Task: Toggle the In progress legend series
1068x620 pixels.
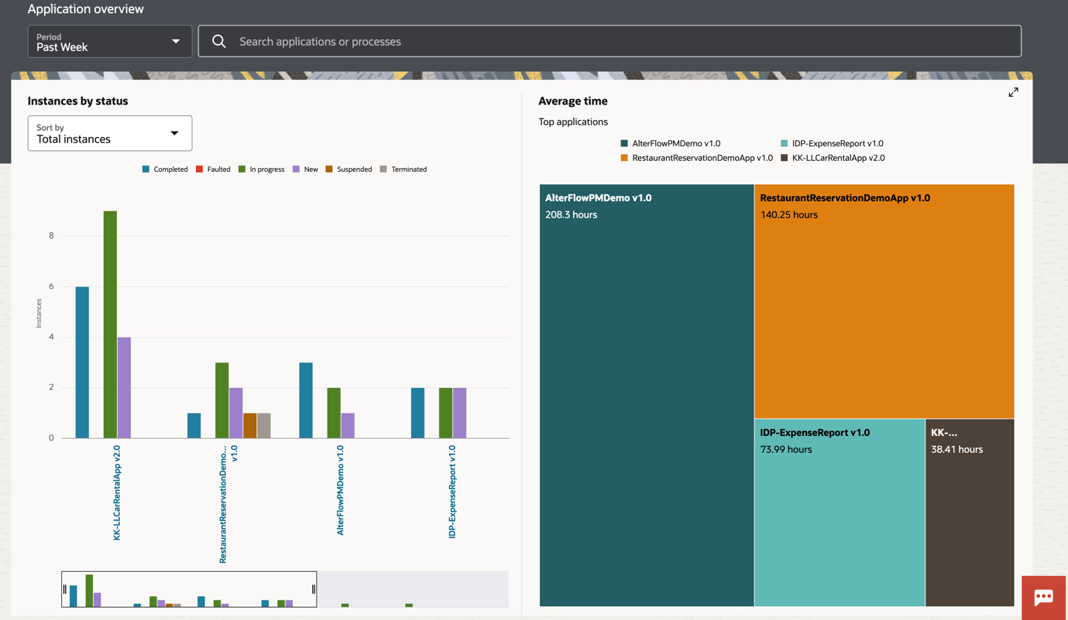Action: pos(261,170)
